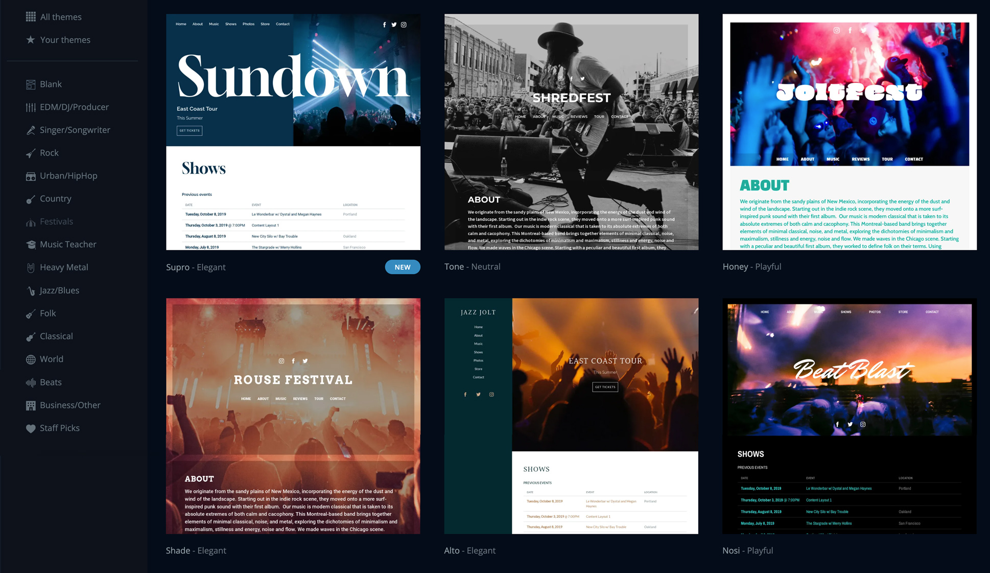Select the All themes grid icon
Viewport: 990px width, 573px height.
(x=31, y=17)
